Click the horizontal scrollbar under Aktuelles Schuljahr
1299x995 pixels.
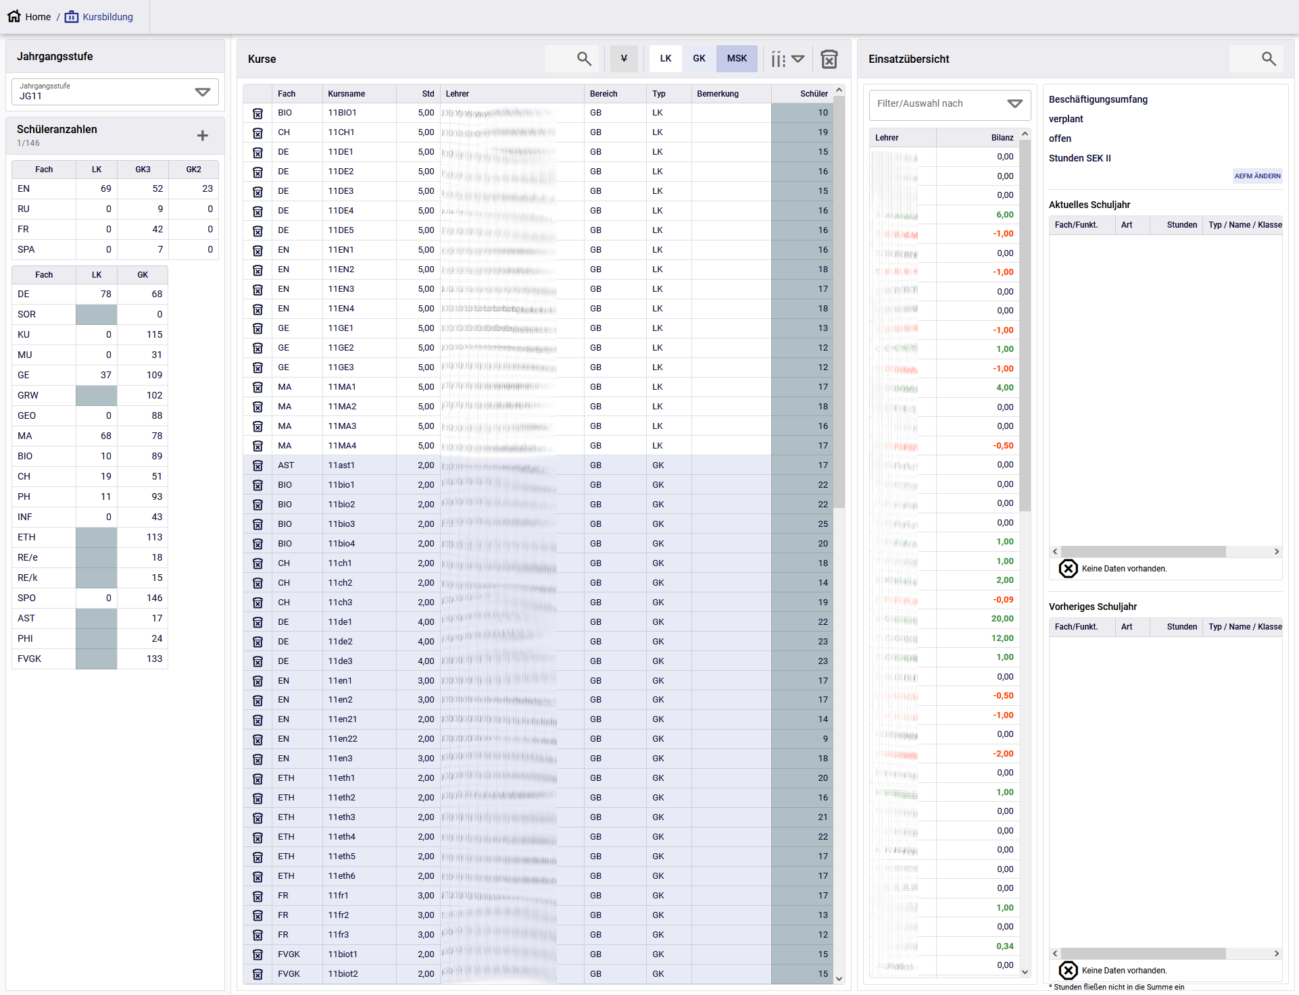pyautogui.click(x=1143, y=552)
